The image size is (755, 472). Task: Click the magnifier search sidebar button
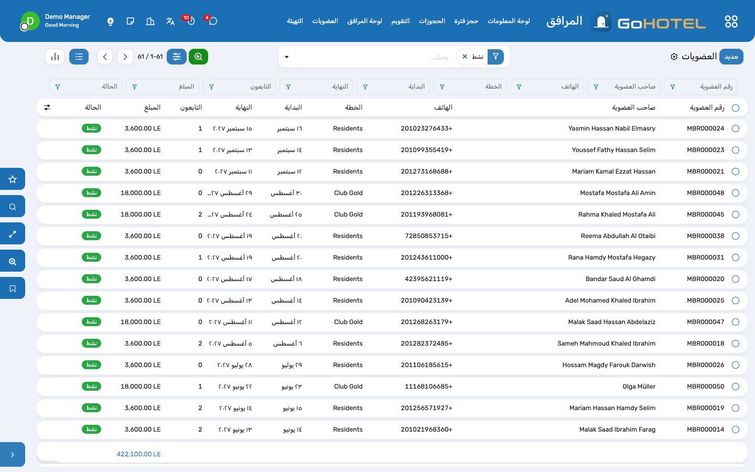point(13,206)
